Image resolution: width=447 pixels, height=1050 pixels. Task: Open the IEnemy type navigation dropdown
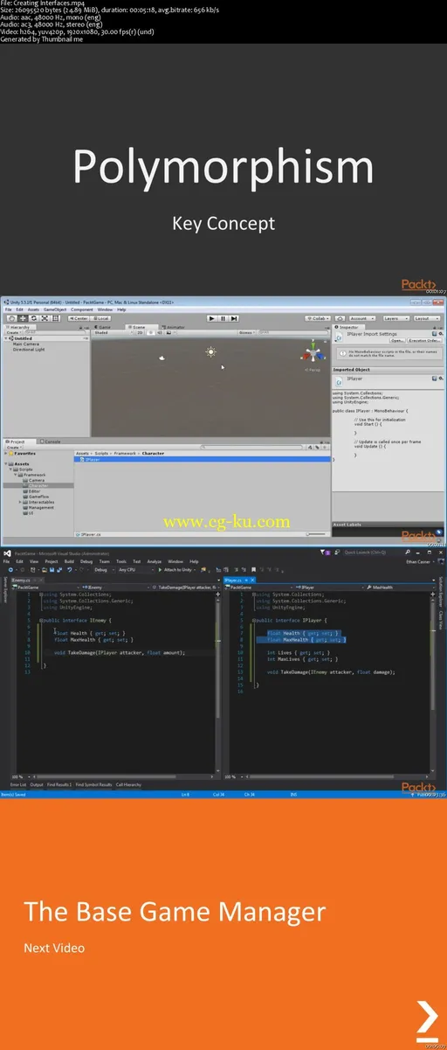pyautogui.click(x=113, y=588)
